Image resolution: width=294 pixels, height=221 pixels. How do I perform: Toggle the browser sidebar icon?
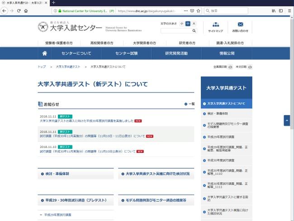pos(281,11)
